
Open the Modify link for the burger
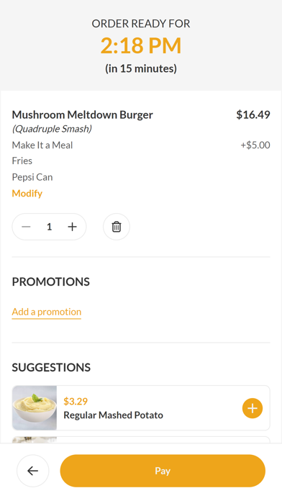click(27, 194)
